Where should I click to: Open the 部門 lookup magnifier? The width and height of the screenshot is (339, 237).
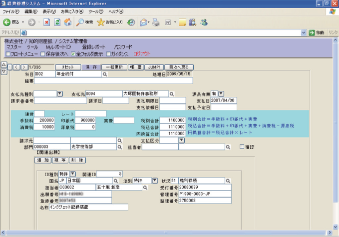coord(119,147)
